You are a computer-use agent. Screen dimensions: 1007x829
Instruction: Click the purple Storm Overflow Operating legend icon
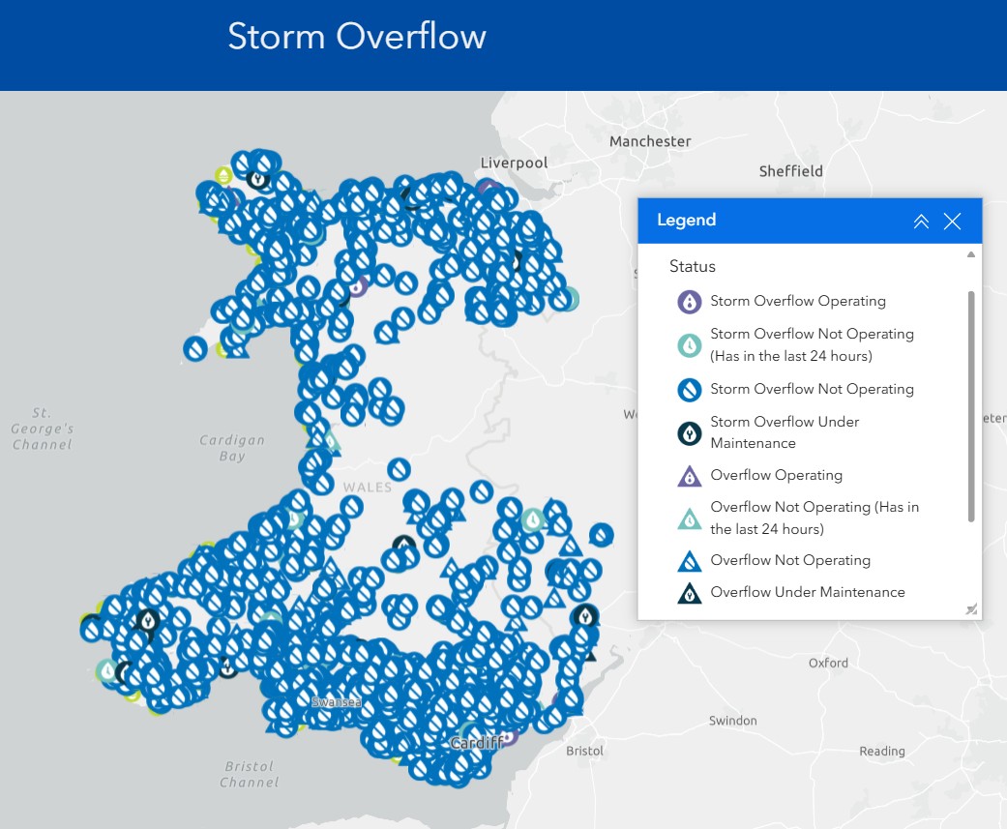(x=689, y=301)
